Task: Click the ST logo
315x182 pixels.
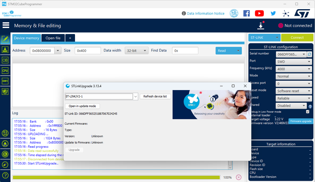Action: coord(302,14)
